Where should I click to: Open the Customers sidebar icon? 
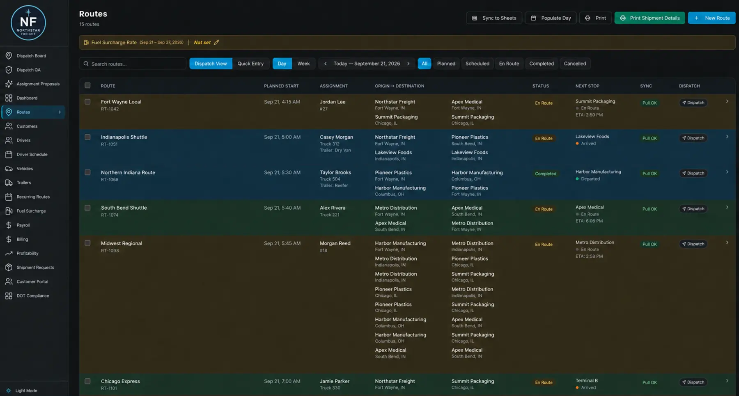(9, 126)
